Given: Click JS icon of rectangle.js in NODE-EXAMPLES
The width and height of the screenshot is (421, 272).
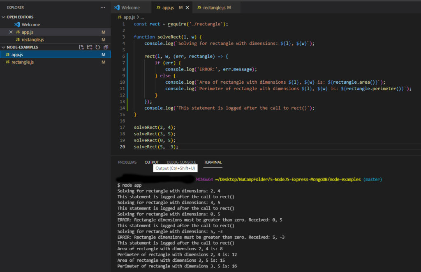Looking at the screenshot, I should [x=7, y=62].
